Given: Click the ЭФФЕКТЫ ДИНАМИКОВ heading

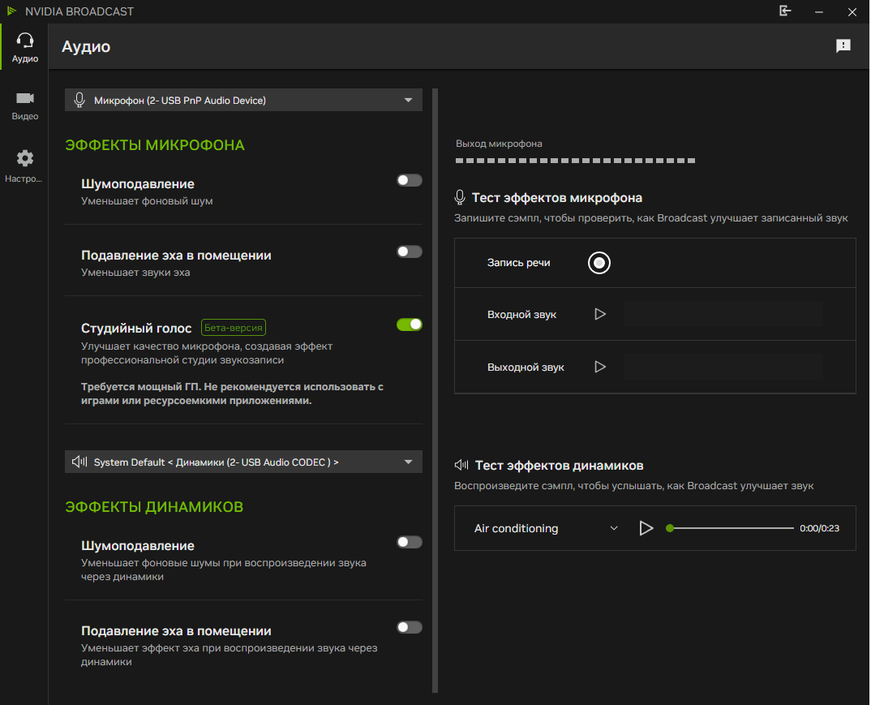Looking at the screenshot, I should [x=154, y=507].
